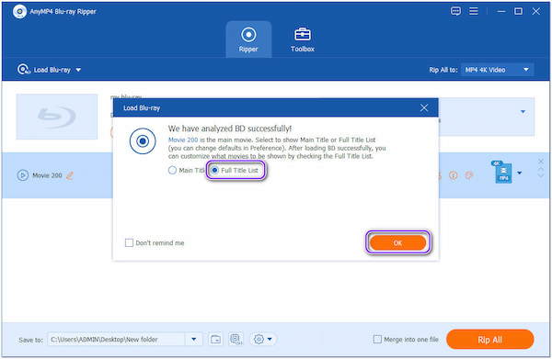The width and height of the screenshot is (552, 359).
Task: Open the color palette effect icon on the Movie 200 row
Action: coord(469,175)
